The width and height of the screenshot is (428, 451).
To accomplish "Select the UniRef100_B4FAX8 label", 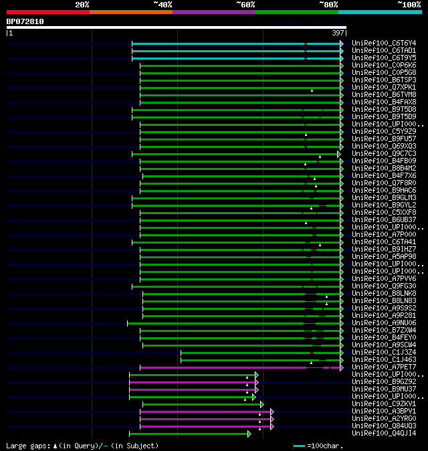I will point(384,102).
